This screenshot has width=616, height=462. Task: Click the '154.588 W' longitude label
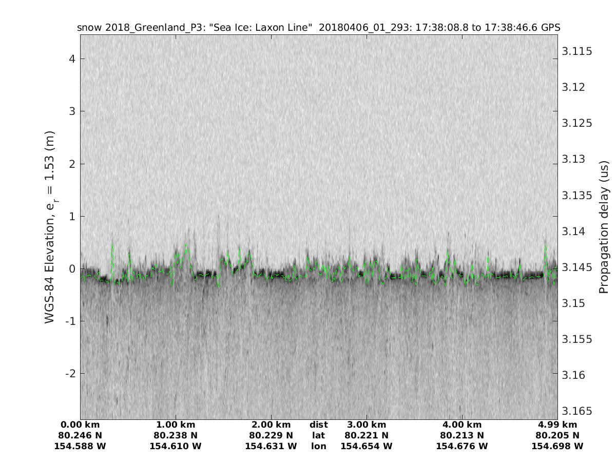click(x=80, y=446)
